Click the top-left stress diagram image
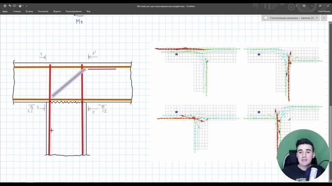The height and width of the screenshot is (186, 332). click(x=197, y=72)
